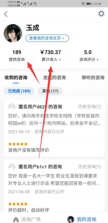
Task: Expand 累计收入 details chevron
Action: (60, 60)
